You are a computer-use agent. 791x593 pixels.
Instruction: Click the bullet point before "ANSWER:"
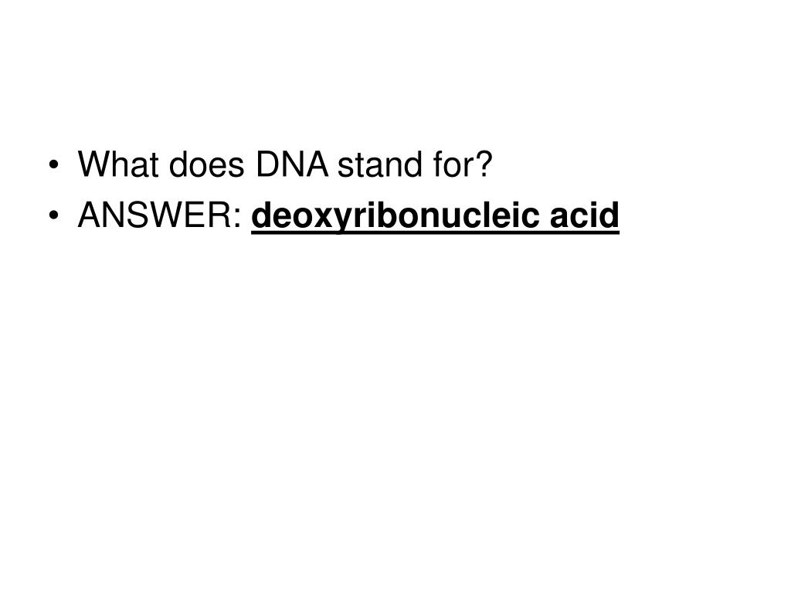pos(54,215)
